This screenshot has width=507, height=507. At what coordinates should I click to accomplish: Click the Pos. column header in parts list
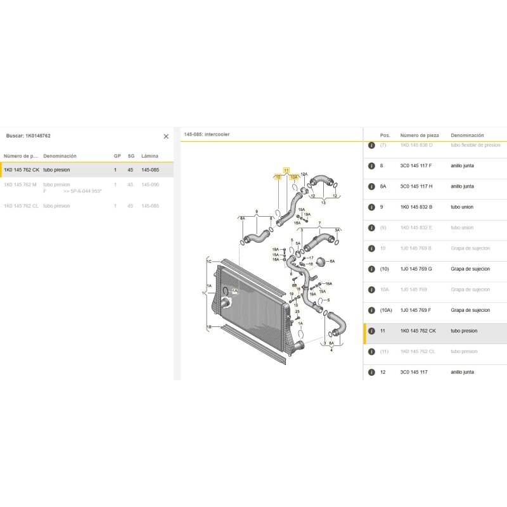[x=385, y=136]
